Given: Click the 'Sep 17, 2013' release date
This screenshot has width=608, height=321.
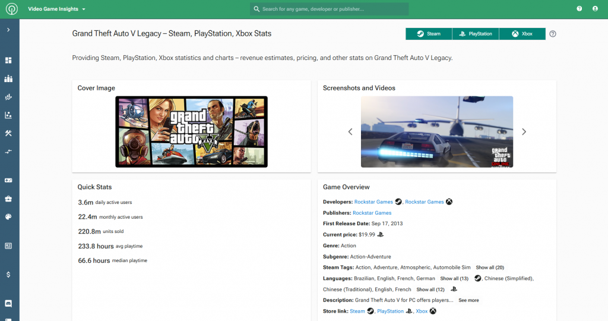Looking at the screenshot, I should 387,224.
